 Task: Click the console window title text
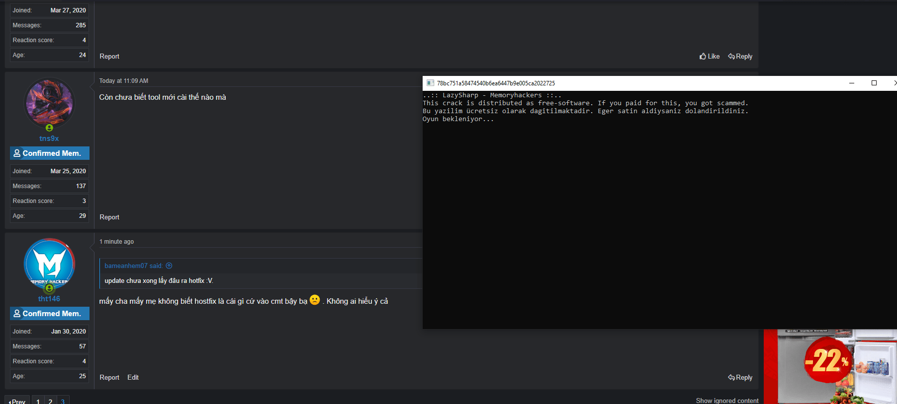click(x=496, y=83)
